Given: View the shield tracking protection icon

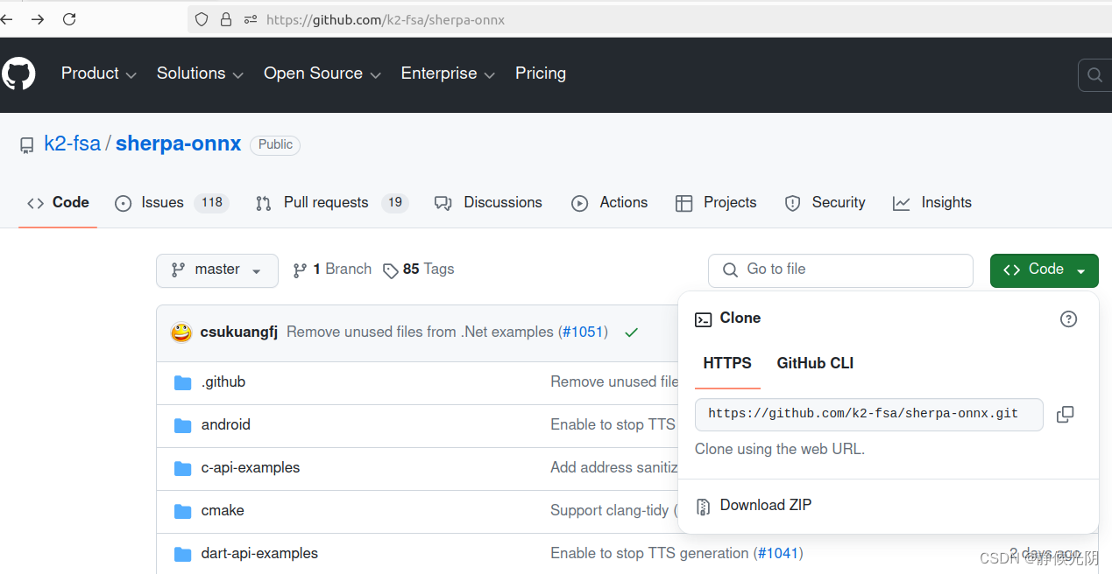Looking at the screenshot, I should (x=202, y=19).
